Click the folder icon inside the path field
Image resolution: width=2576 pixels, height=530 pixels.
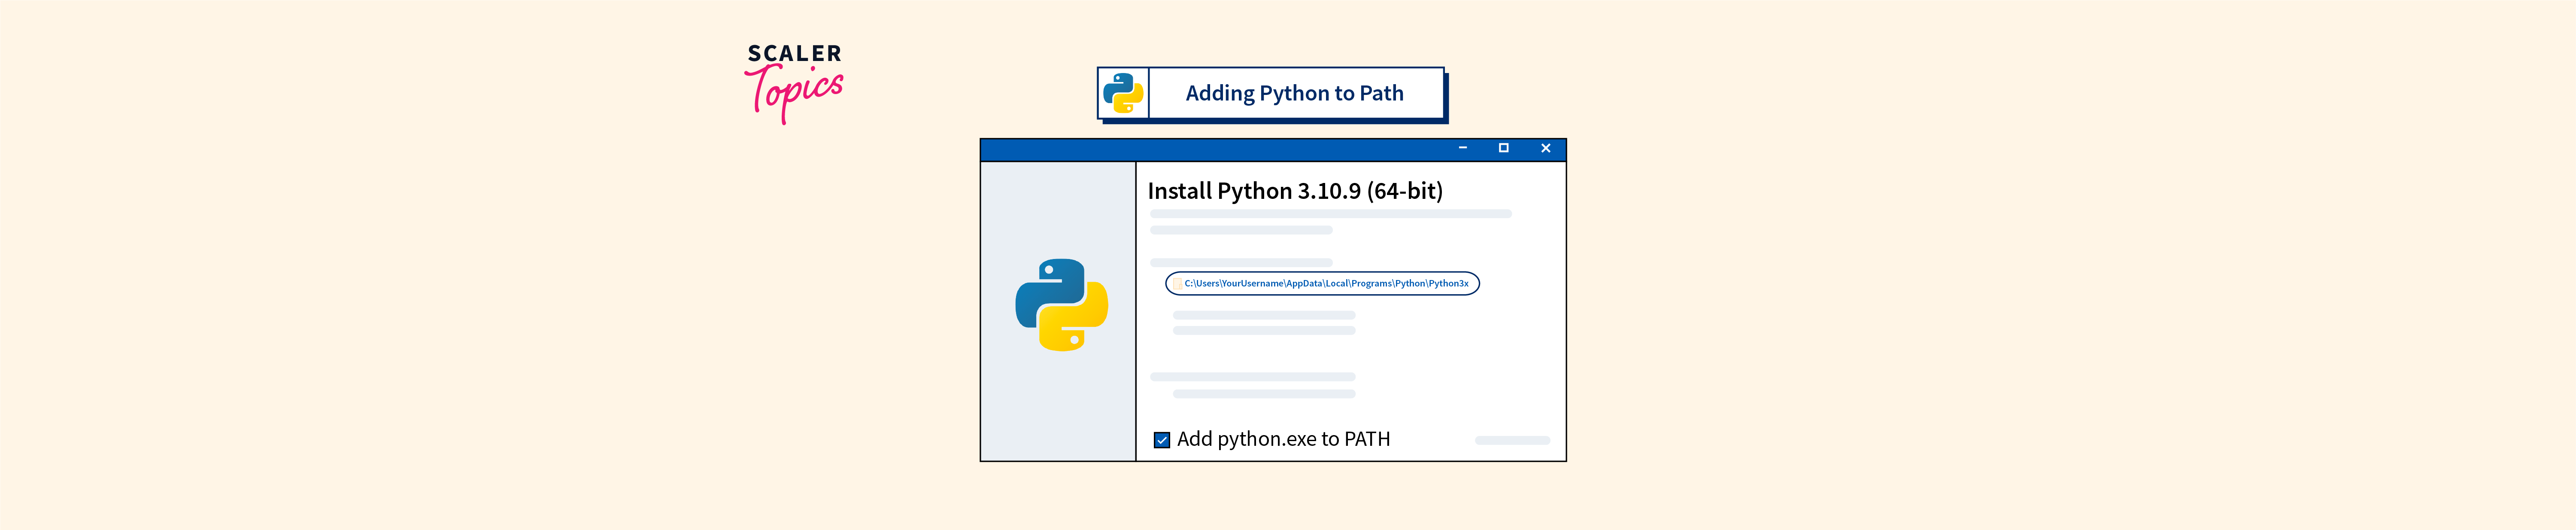tap(1177, 284)
